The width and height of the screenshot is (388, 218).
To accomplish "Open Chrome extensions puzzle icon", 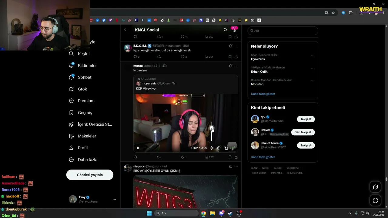I will [351, 13].
